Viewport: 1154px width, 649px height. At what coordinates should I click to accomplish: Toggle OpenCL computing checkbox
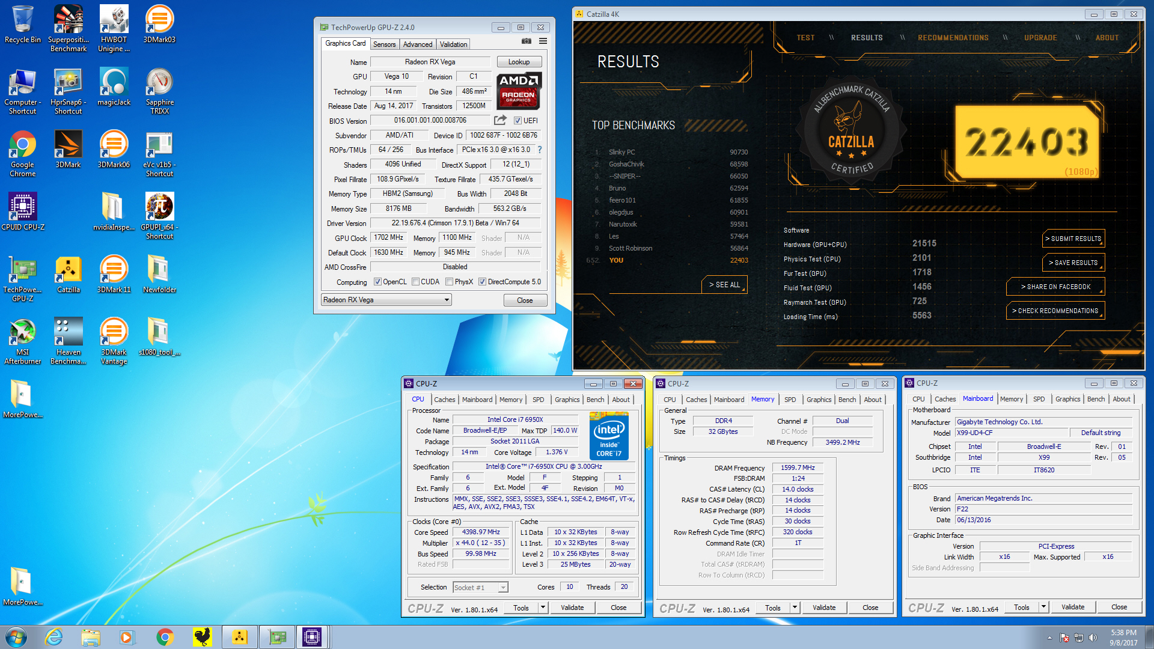click(377, 282)
